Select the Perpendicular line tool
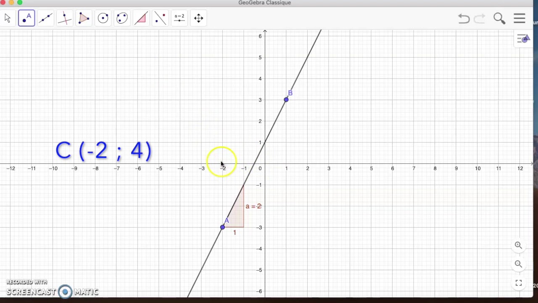 (65, 18)
